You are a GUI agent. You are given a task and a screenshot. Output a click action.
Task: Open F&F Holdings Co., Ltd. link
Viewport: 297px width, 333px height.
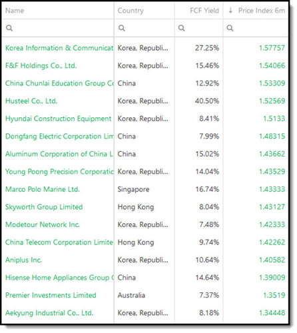tap(41, 66)
